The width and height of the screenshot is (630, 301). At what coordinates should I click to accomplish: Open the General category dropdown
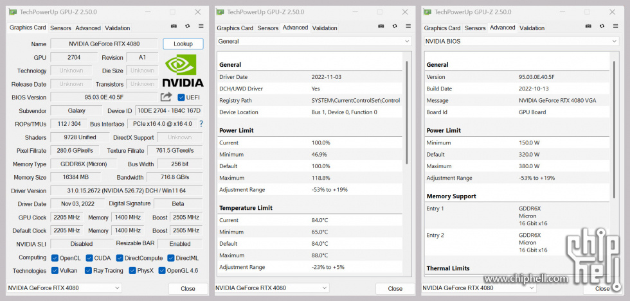coord(314,41)
